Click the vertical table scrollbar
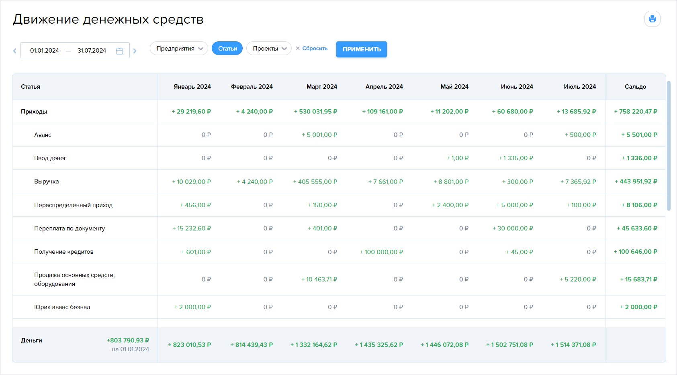Screen dimensions: 677x375 669,145
